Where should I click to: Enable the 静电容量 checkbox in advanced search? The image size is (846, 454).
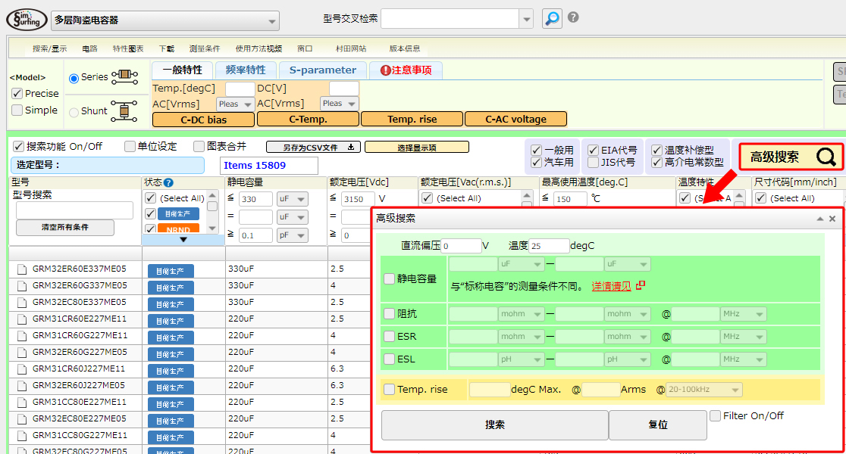click(x=389, y=278)
